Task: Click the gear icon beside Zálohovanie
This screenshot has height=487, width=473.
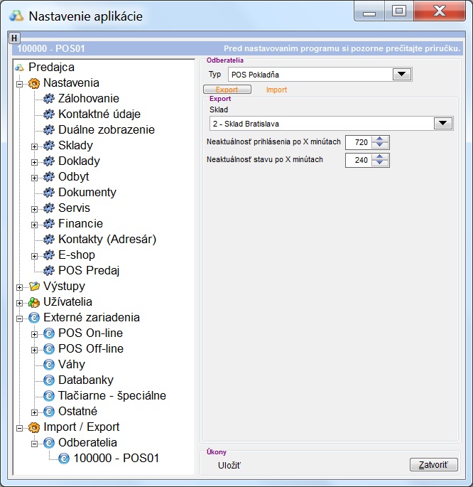Action: pos(49,99)
